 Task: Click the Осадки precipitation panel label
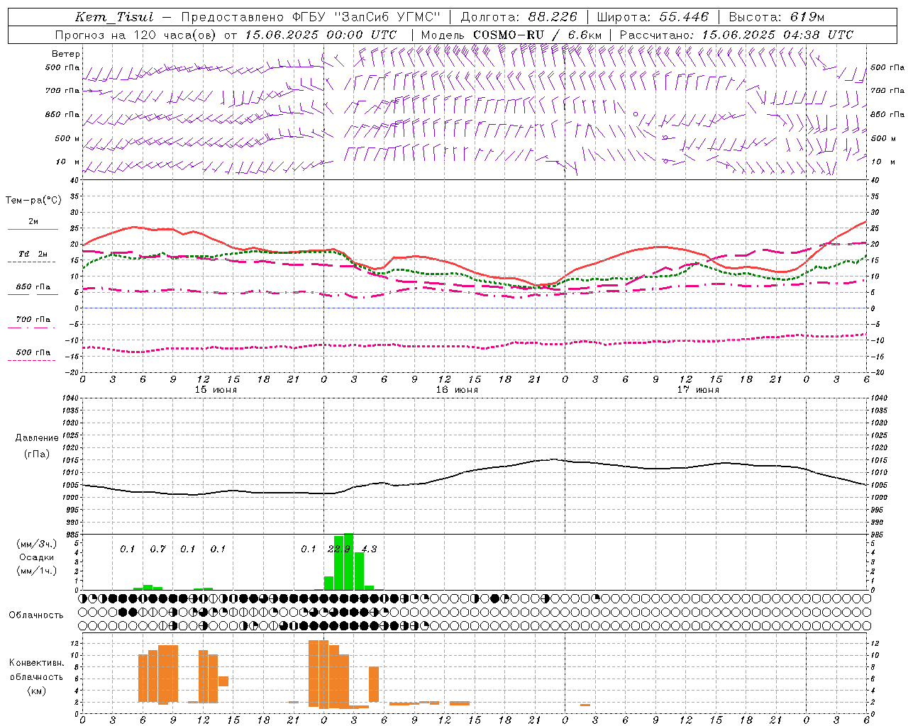[x=36, y=557]
